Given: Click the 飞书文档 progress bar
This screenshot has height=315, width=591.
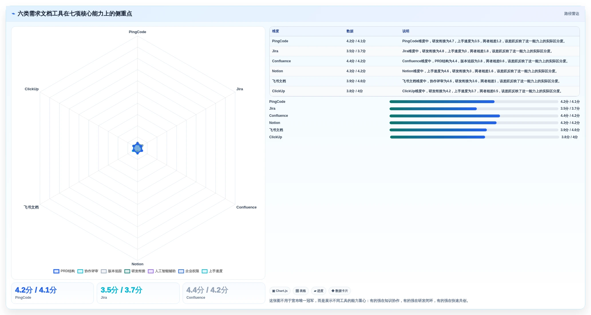Looking at the screenshot, I should (474, 130).
